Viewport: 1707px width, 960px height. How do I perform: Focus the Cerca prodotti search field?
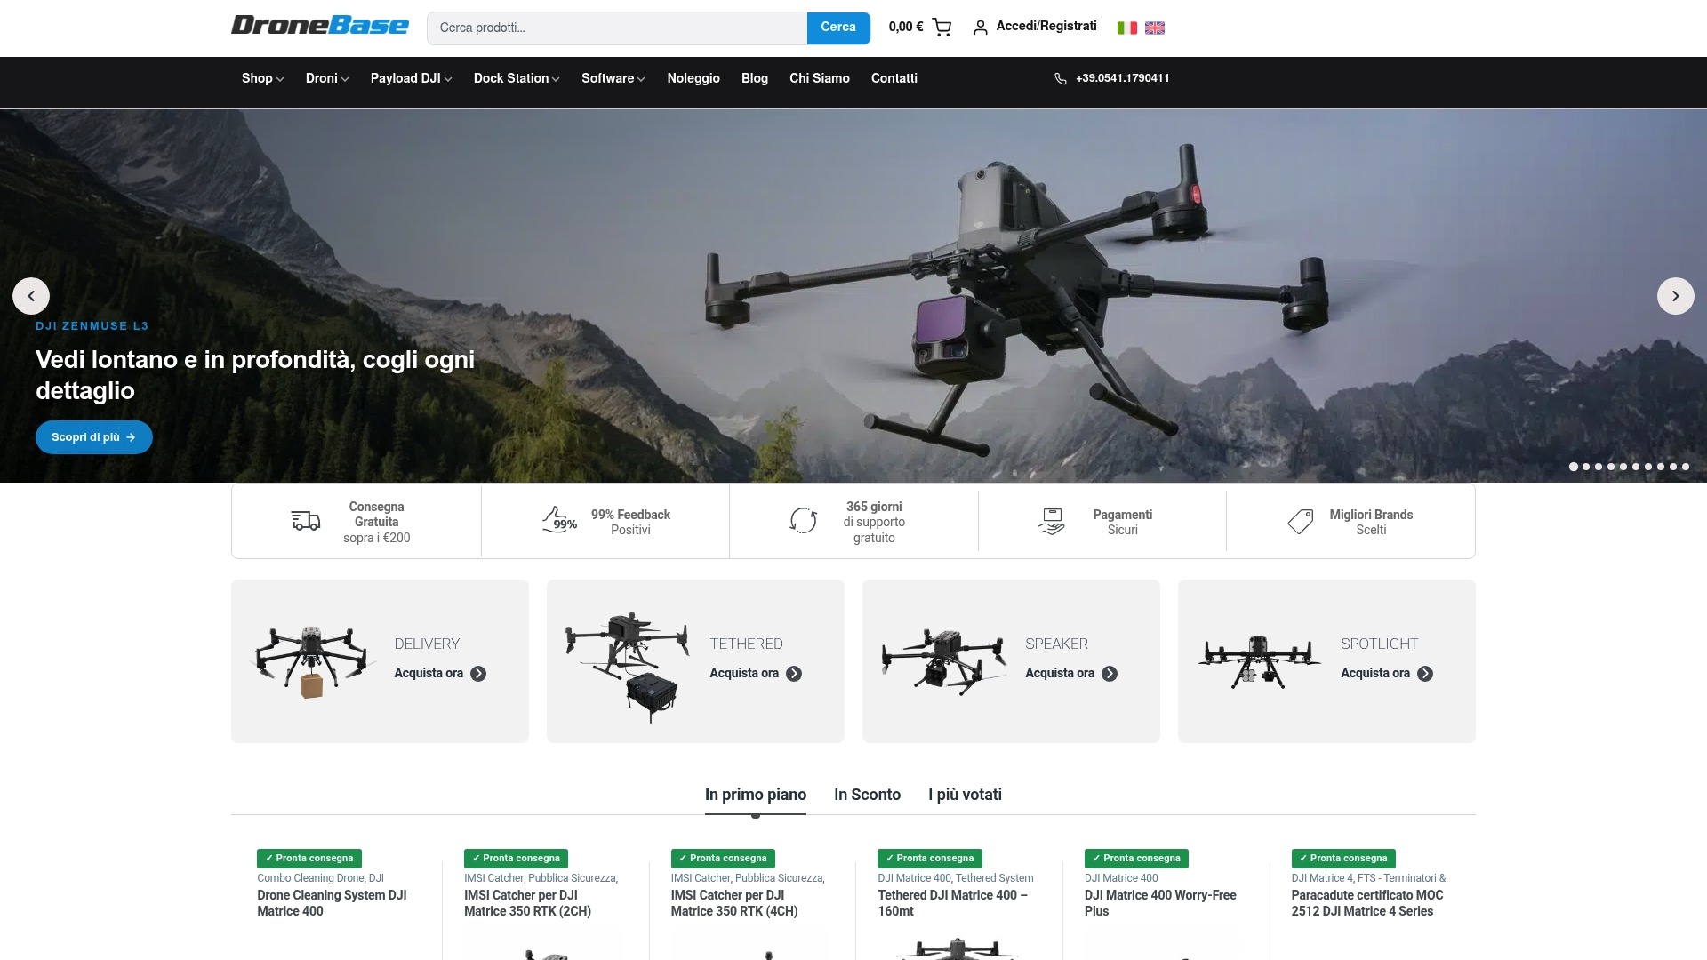(x=617, y=28)
